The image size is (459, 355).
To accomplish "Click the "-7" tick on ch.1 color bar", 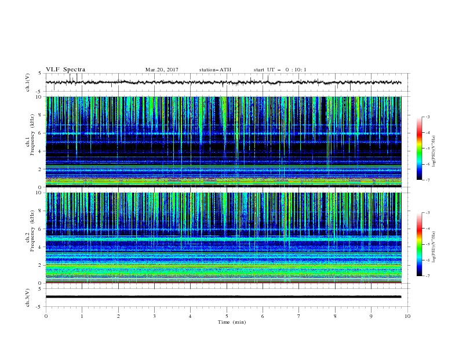I will tap(427, 180).
